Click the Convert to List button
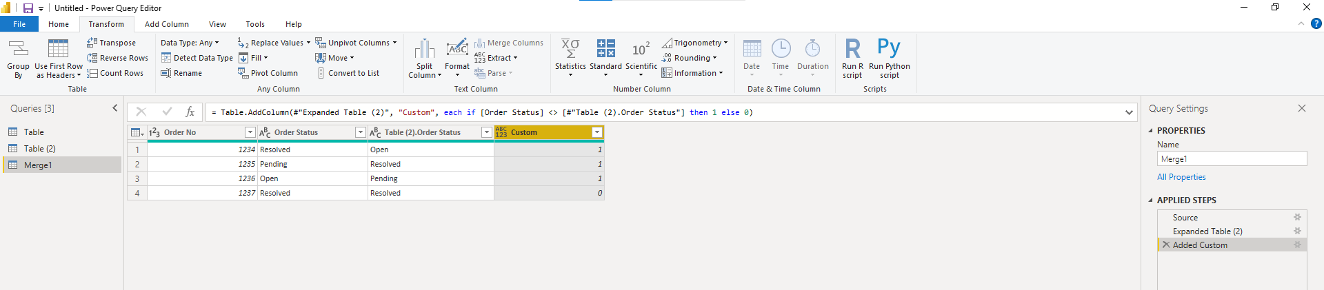 pyautogui.click(x=348, y=73)
